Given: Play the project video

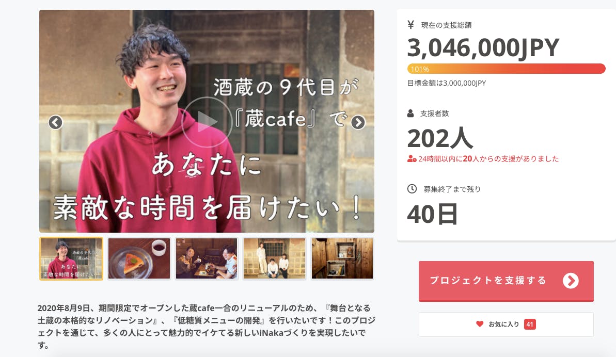Looking at the screenshot, I should tap(207, 122).
